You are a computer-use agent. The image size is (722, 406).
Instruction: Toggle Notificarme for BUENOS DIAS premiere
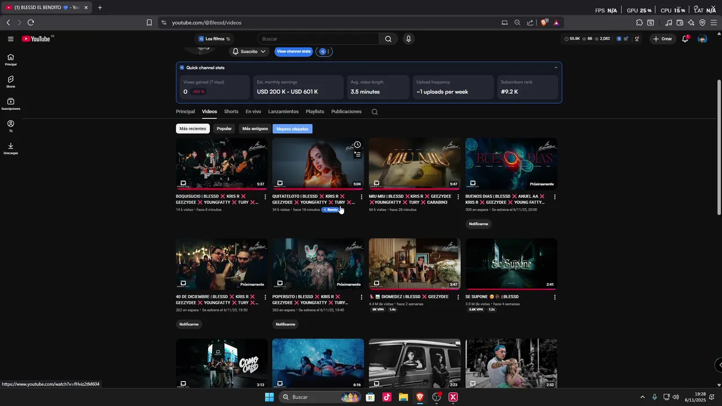[478, 224]
